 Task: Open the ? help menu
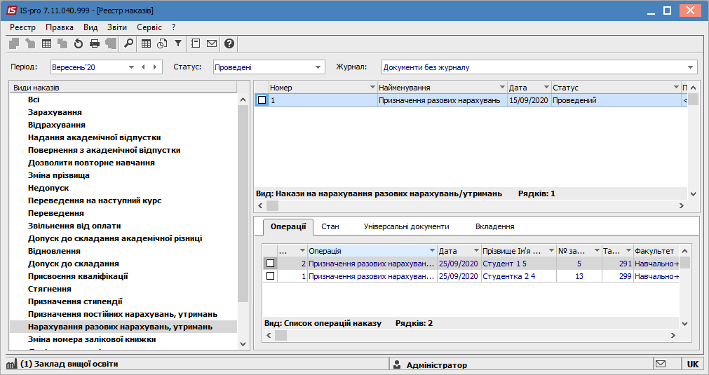[x=174, y=27]
